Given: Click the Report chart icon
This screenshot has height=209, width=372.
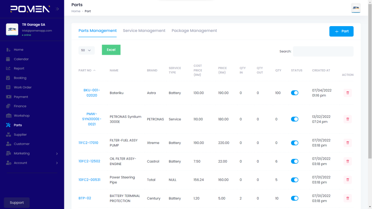Looking at the screenshot, I should tap(8, 69).
